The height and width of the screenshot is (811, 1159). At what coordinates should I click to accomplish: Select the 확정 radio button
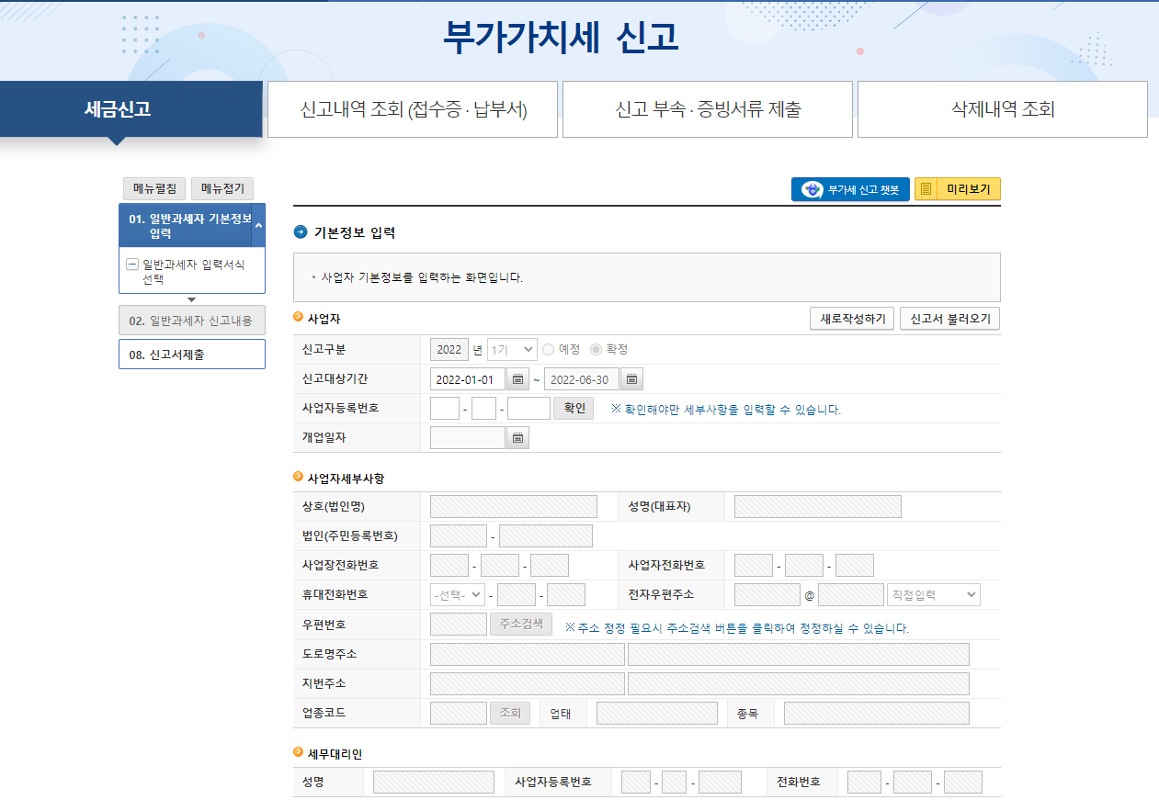596,350
